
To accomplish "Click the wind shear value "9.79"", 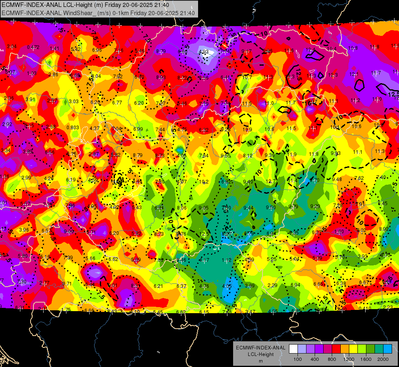I will coord(293,207).
